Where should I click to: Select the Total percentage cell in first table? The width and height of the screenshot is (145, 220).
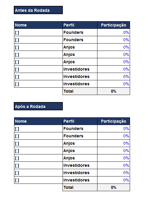click(114, 91)
